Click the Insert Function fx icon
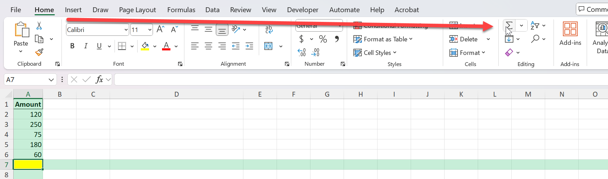 click(x=100, y=80)
